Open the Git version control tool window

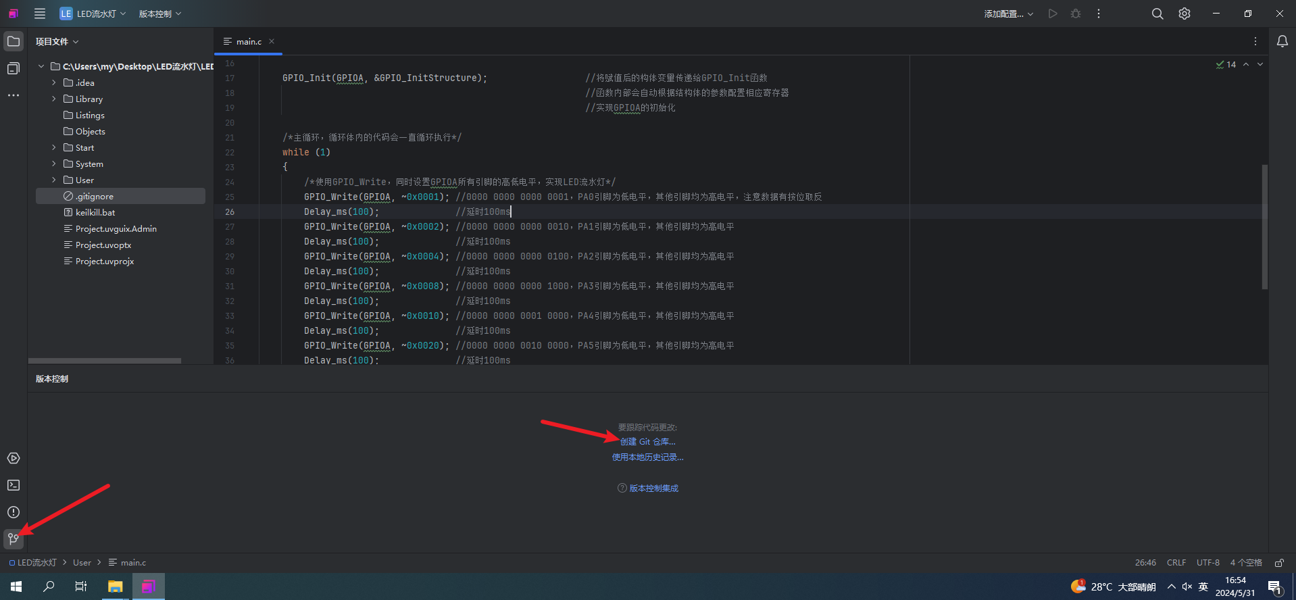click(x=14, y=539)
